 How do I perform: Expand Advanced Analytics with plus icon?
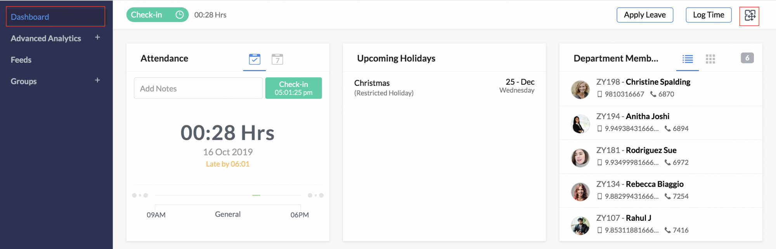97,37
